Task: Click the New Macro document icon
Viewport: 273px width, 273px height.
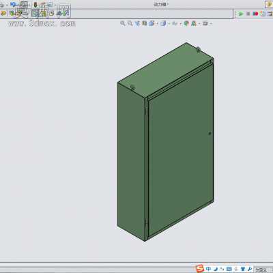Action: (263, 14)
